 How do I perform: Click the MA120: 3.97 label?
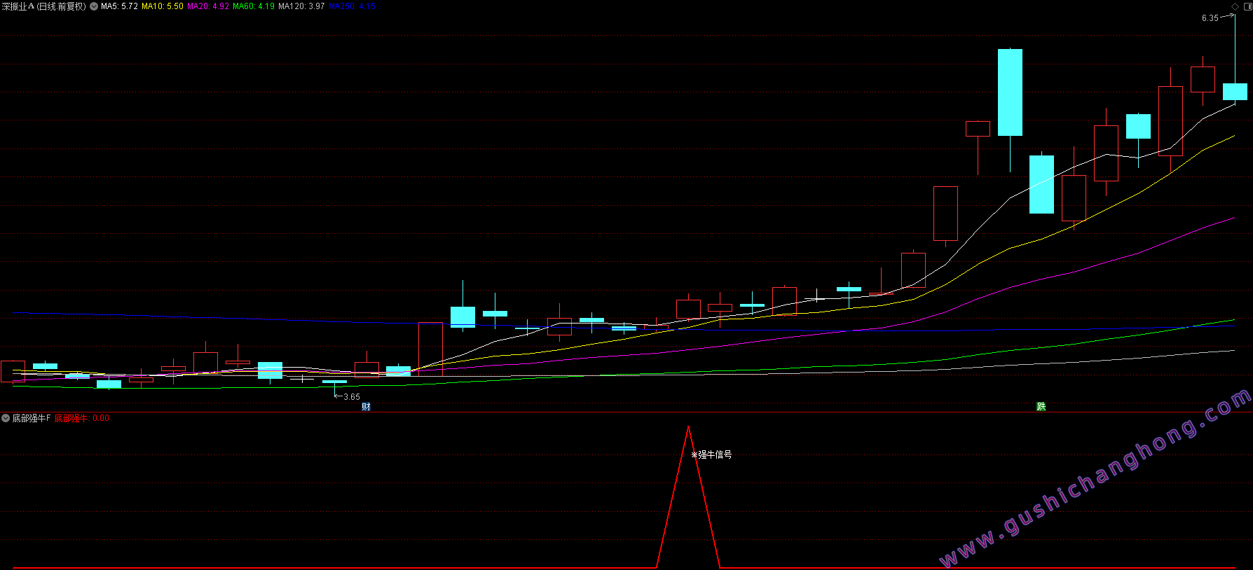301,6
